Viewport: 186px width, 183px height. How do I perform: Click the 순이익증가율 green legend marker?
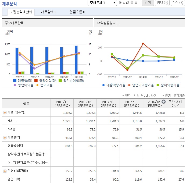158,85
